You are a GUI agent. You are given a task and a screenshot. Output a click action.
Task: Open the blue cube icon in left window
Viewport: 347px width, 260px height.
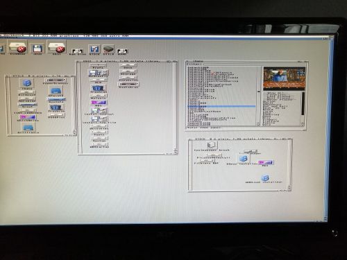[26, 83]
